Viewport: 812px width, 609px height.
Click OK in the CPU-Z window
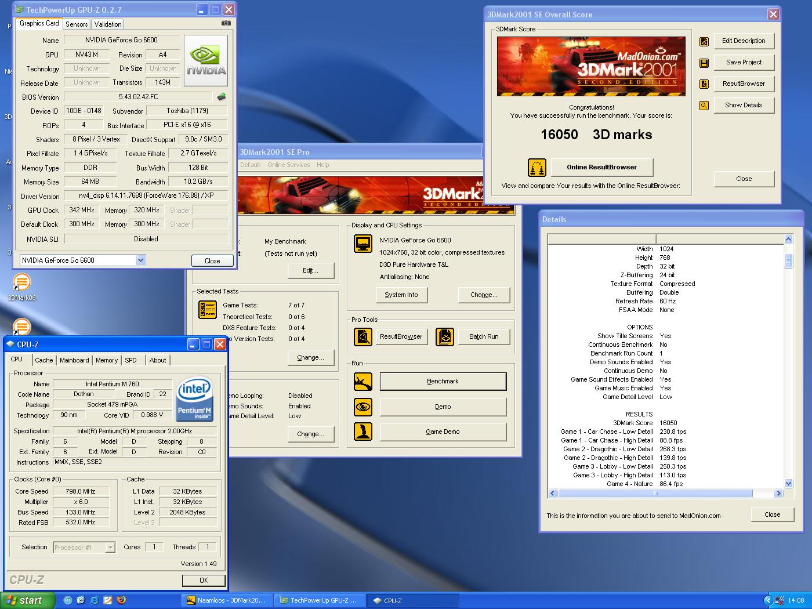[x=204, y=580]
